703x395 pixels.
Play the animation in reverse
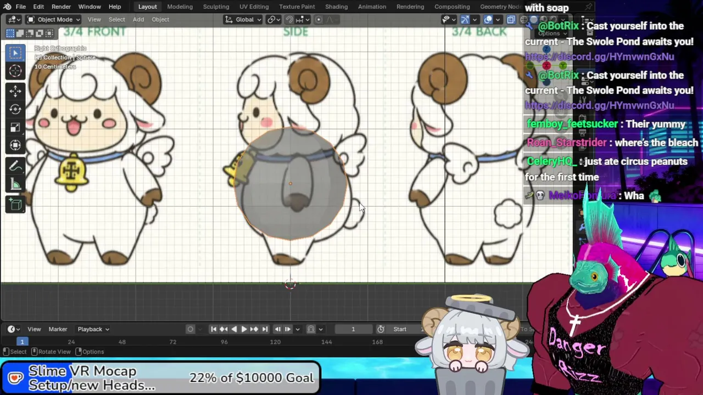point(234,329)
